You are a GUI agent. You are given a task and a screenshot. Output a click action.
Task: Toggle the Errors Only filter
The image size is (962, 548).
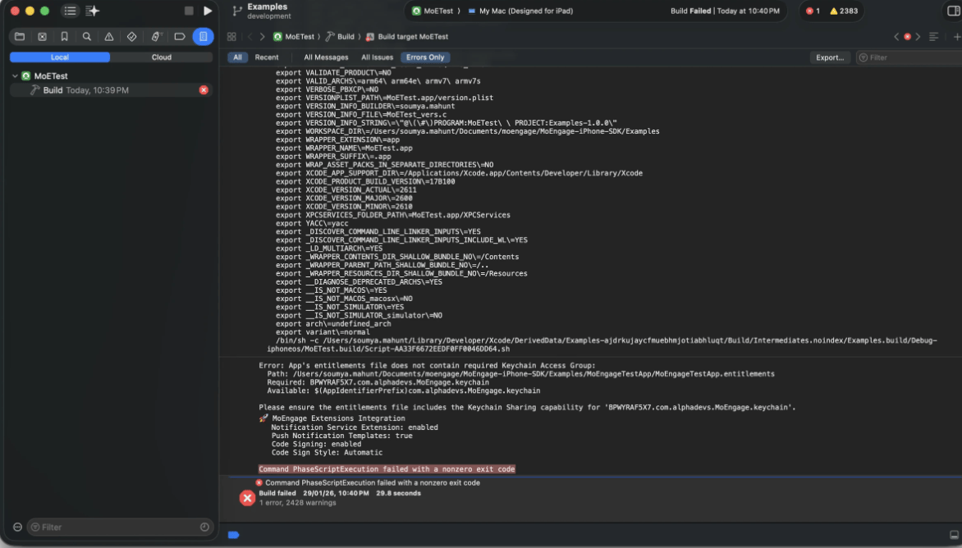pyautogui.click(x=425, y=57)
